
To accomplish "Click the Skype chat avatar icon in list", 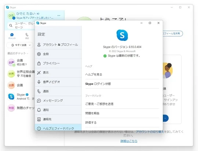I will tap(11, 97).
